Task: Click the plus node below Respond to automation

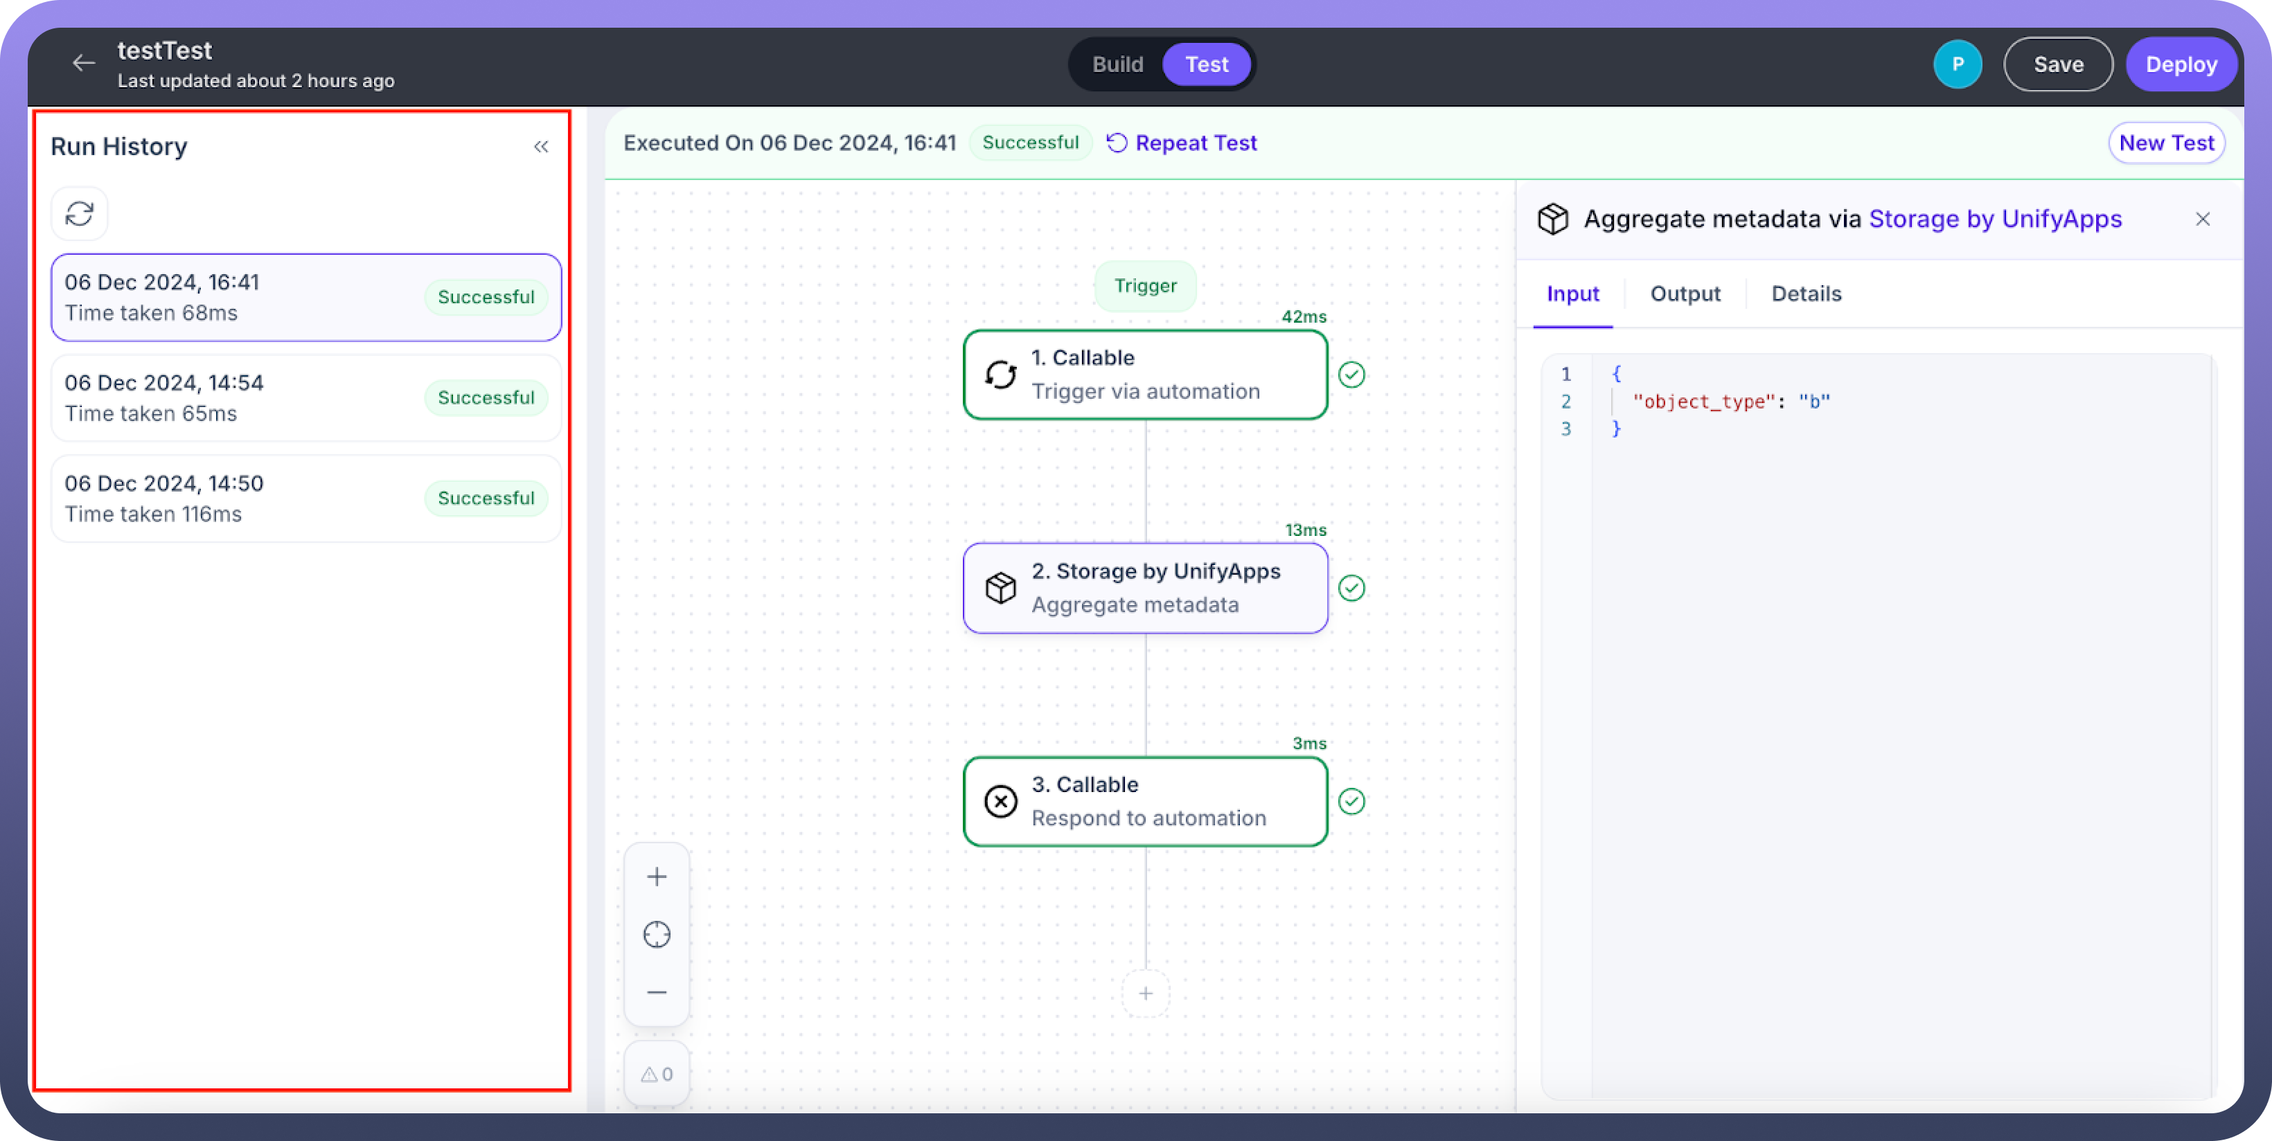Action: 1145,994
